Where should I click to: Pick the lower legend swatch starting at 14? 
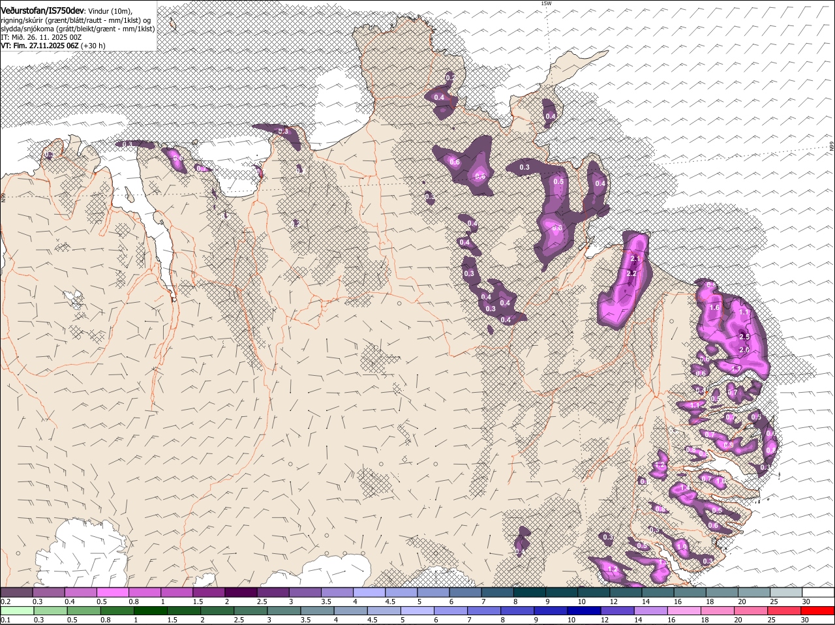(651, 611)
